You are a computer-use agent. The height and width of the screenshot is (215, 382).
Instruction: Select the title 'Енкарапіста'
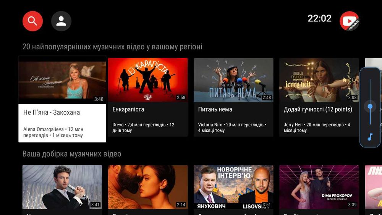click(128, 109)
